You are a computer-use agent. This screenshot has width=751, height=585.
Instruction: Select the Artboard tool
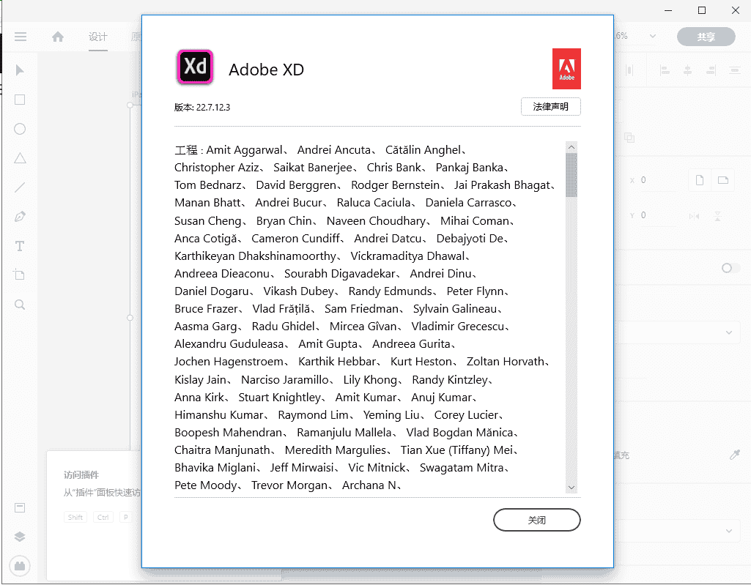(x=21, y=275)
